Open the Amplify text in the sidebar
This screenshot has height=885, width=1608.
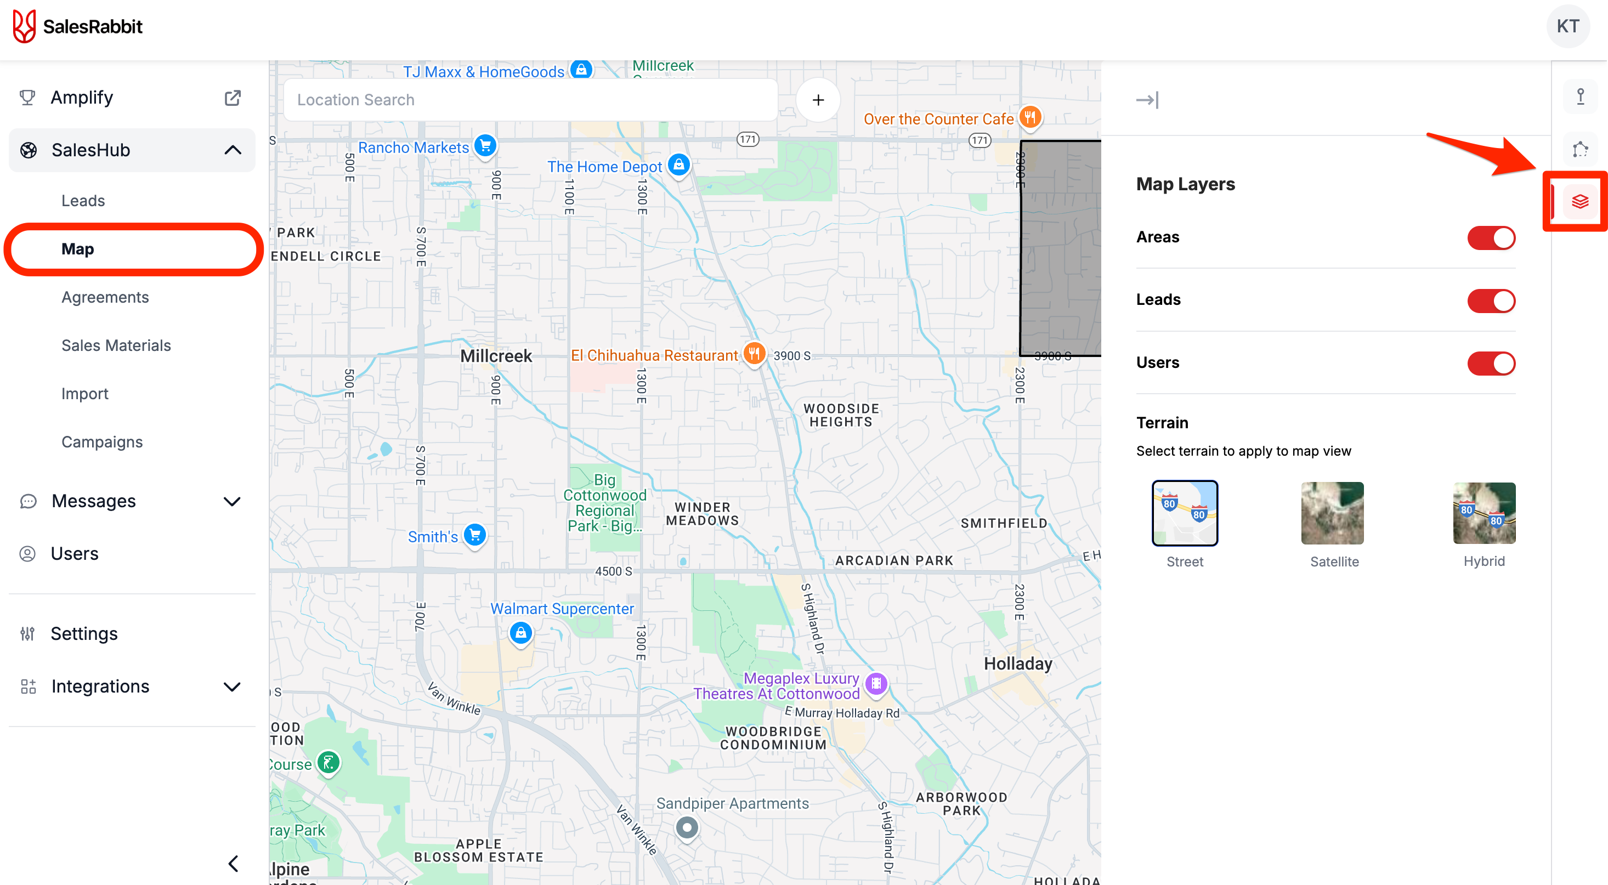[x=82, y=98]
